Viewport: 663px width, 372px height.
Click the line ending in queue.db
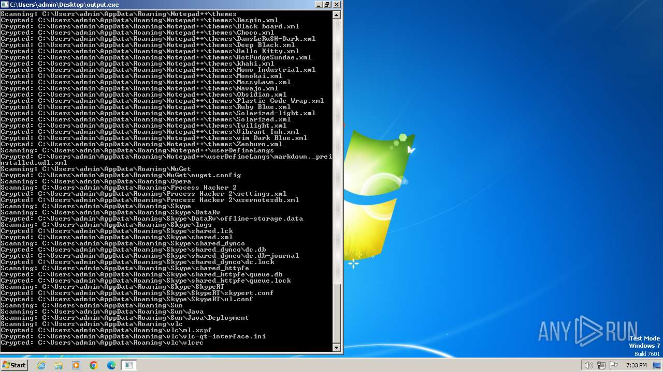[141, 274]
